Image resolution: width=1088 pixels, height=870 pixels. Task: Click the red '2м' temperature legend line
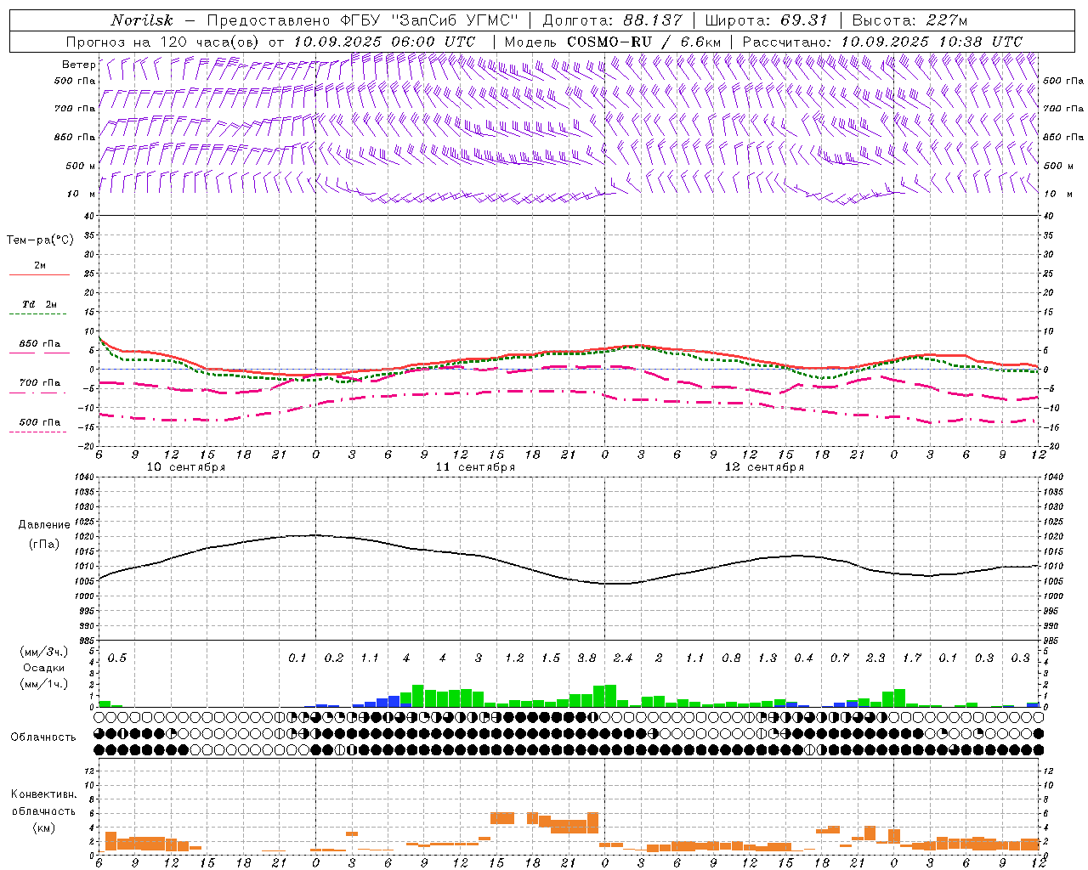(x=39, y=274)
